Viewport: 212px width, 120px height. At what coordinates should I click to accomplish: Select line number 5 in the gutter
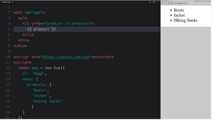tap(9, 29)
